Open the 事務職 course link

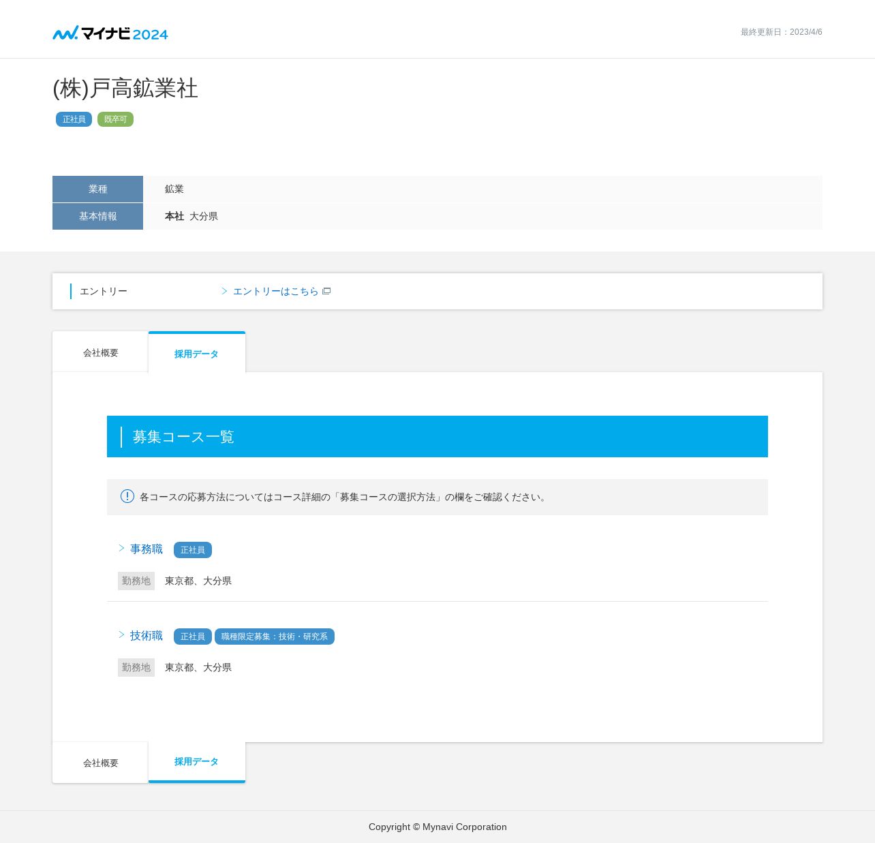(x=147, y=549)
